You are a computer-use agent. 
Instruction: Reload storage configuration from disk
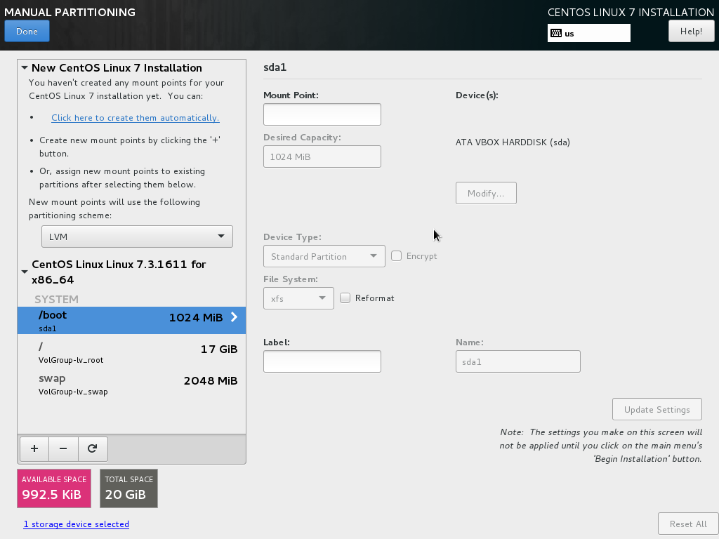point(93,448)
